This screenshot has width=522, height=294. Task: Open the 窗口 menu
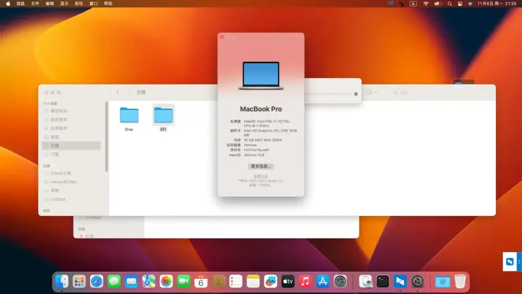pyautogui.click(x=94, y=4)
